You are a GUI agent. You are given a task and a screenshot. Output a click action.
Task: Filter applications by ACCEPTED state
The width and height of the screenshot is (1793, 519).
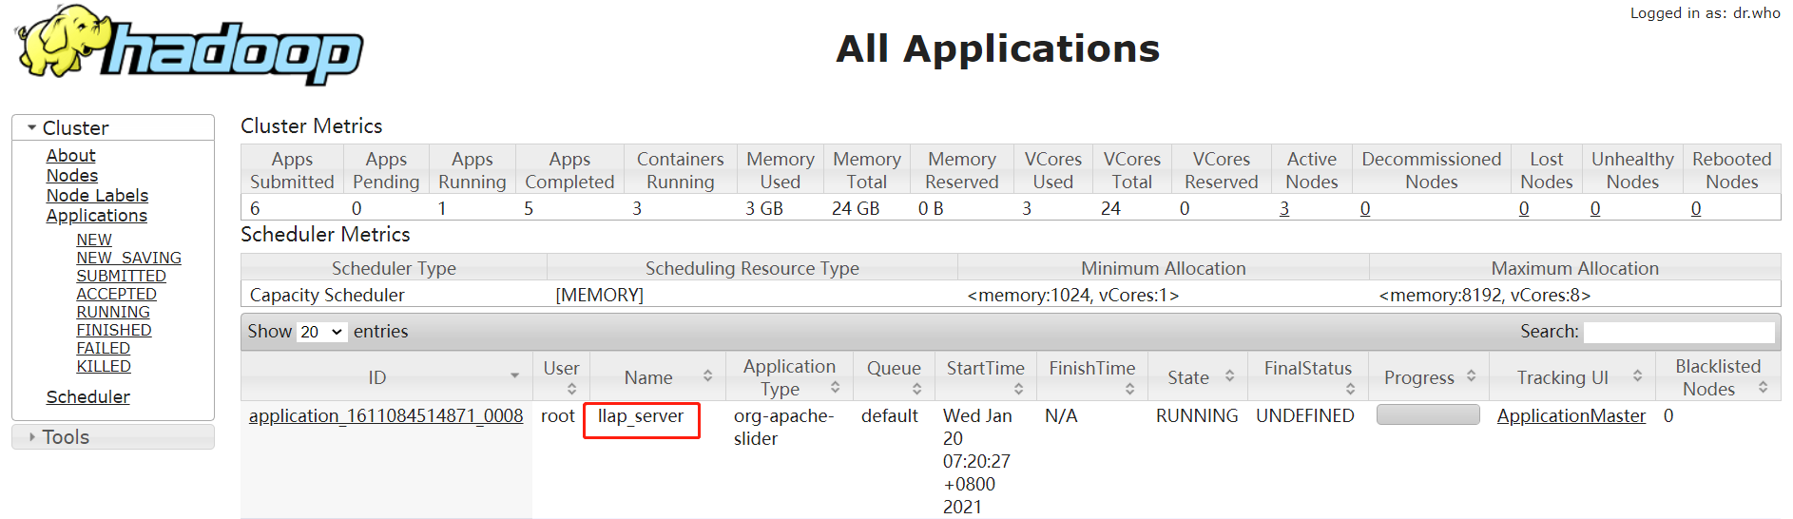[x=116, y=295]
